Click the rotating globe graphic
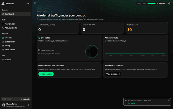The image size is (173, 109). click(x=92, y=51)
